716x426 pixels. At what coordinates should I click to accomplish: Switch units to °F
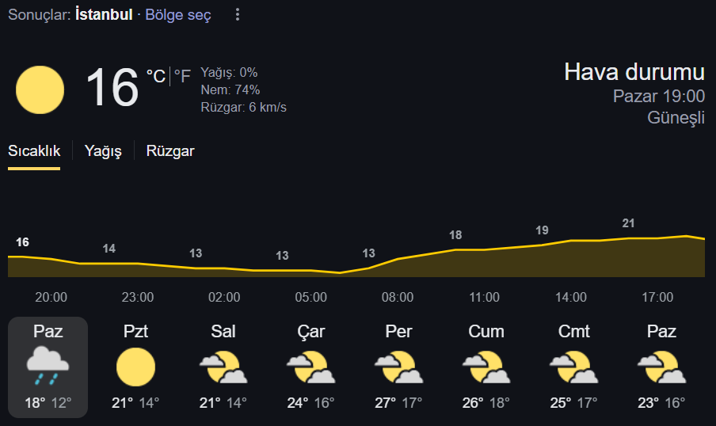182,76
